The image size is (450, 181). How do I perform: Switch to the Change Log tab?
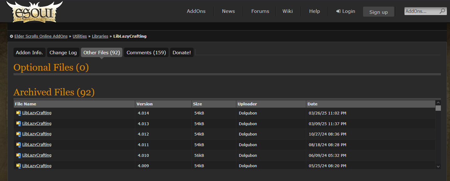tap(63, 53)
